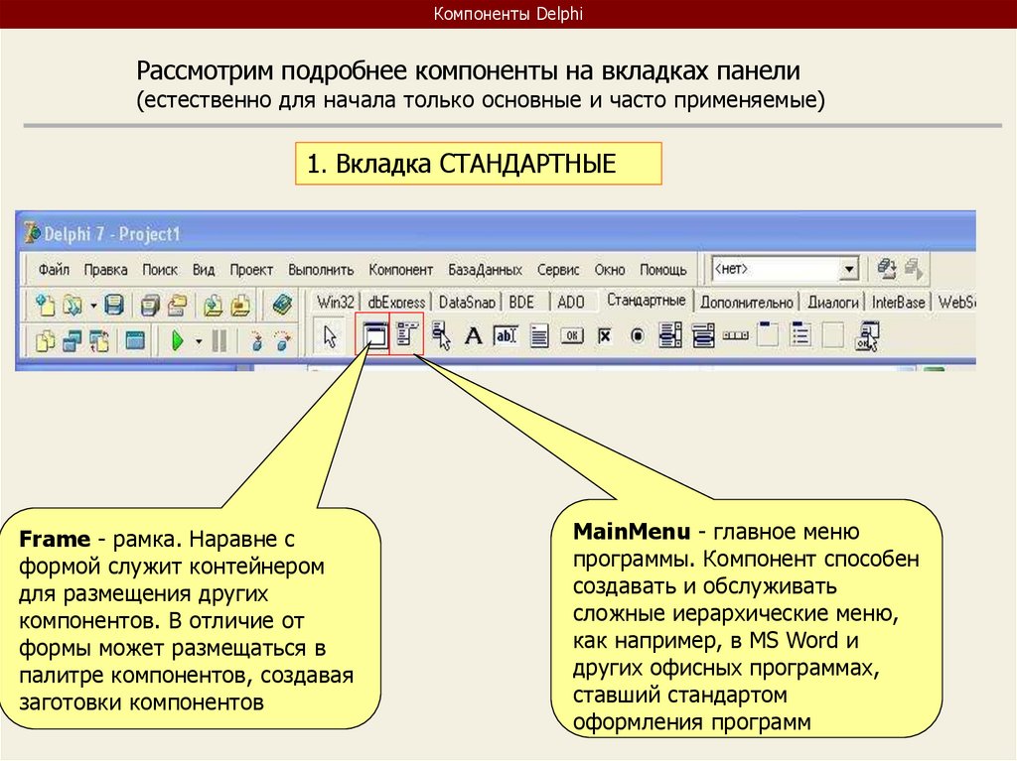Viewport: 1017px width, 761px height.
Task: Open the <нет> desktop combo box
Action: pyautogui.click(x=785, y=268)
